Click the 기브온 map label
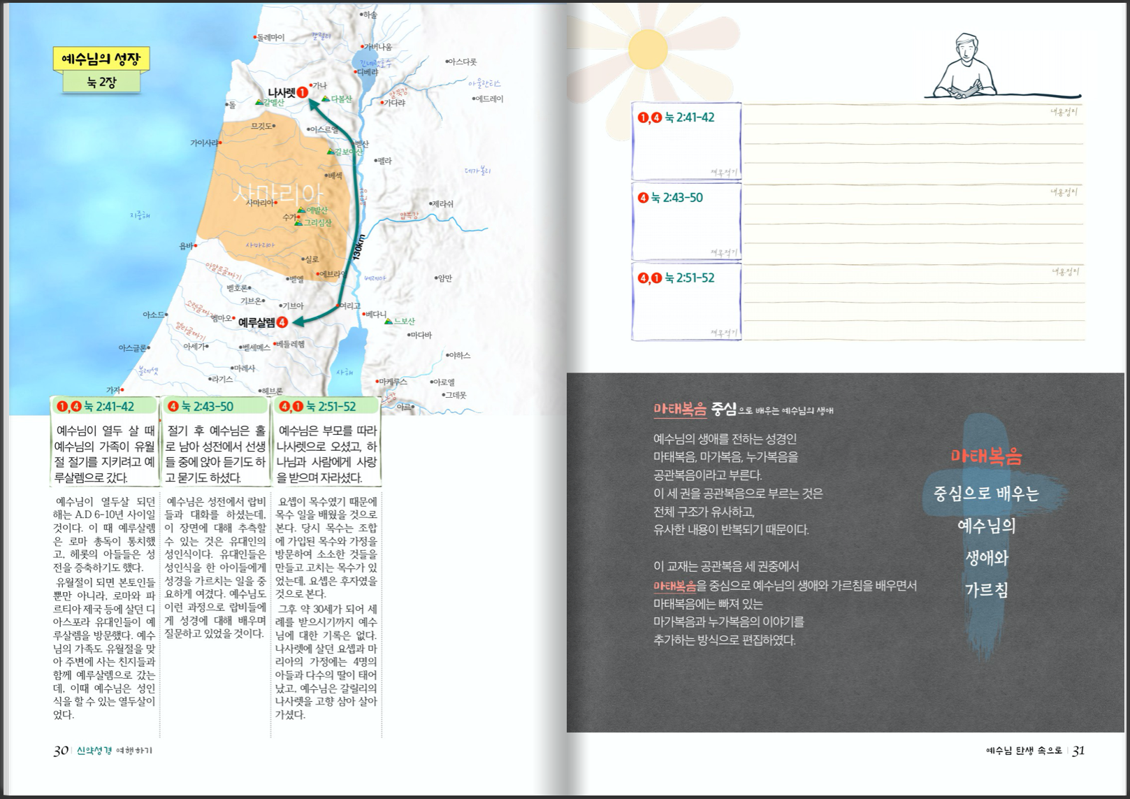 click(x=251, y=301)
